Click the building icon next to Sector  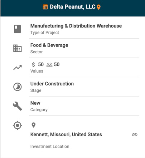click(18, 48)
